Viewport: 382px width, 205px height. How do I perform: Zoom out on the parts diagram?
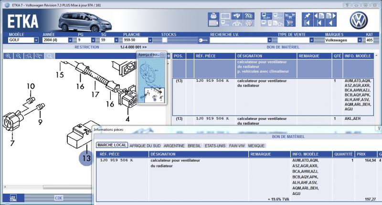click(x=19, y=56)
